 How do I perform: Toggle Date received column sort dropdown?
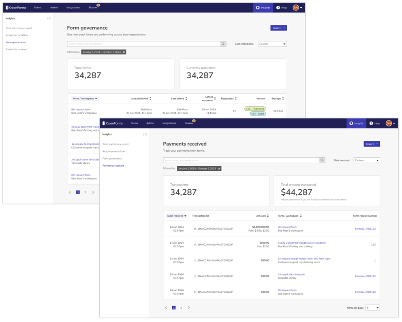(177, 216)
